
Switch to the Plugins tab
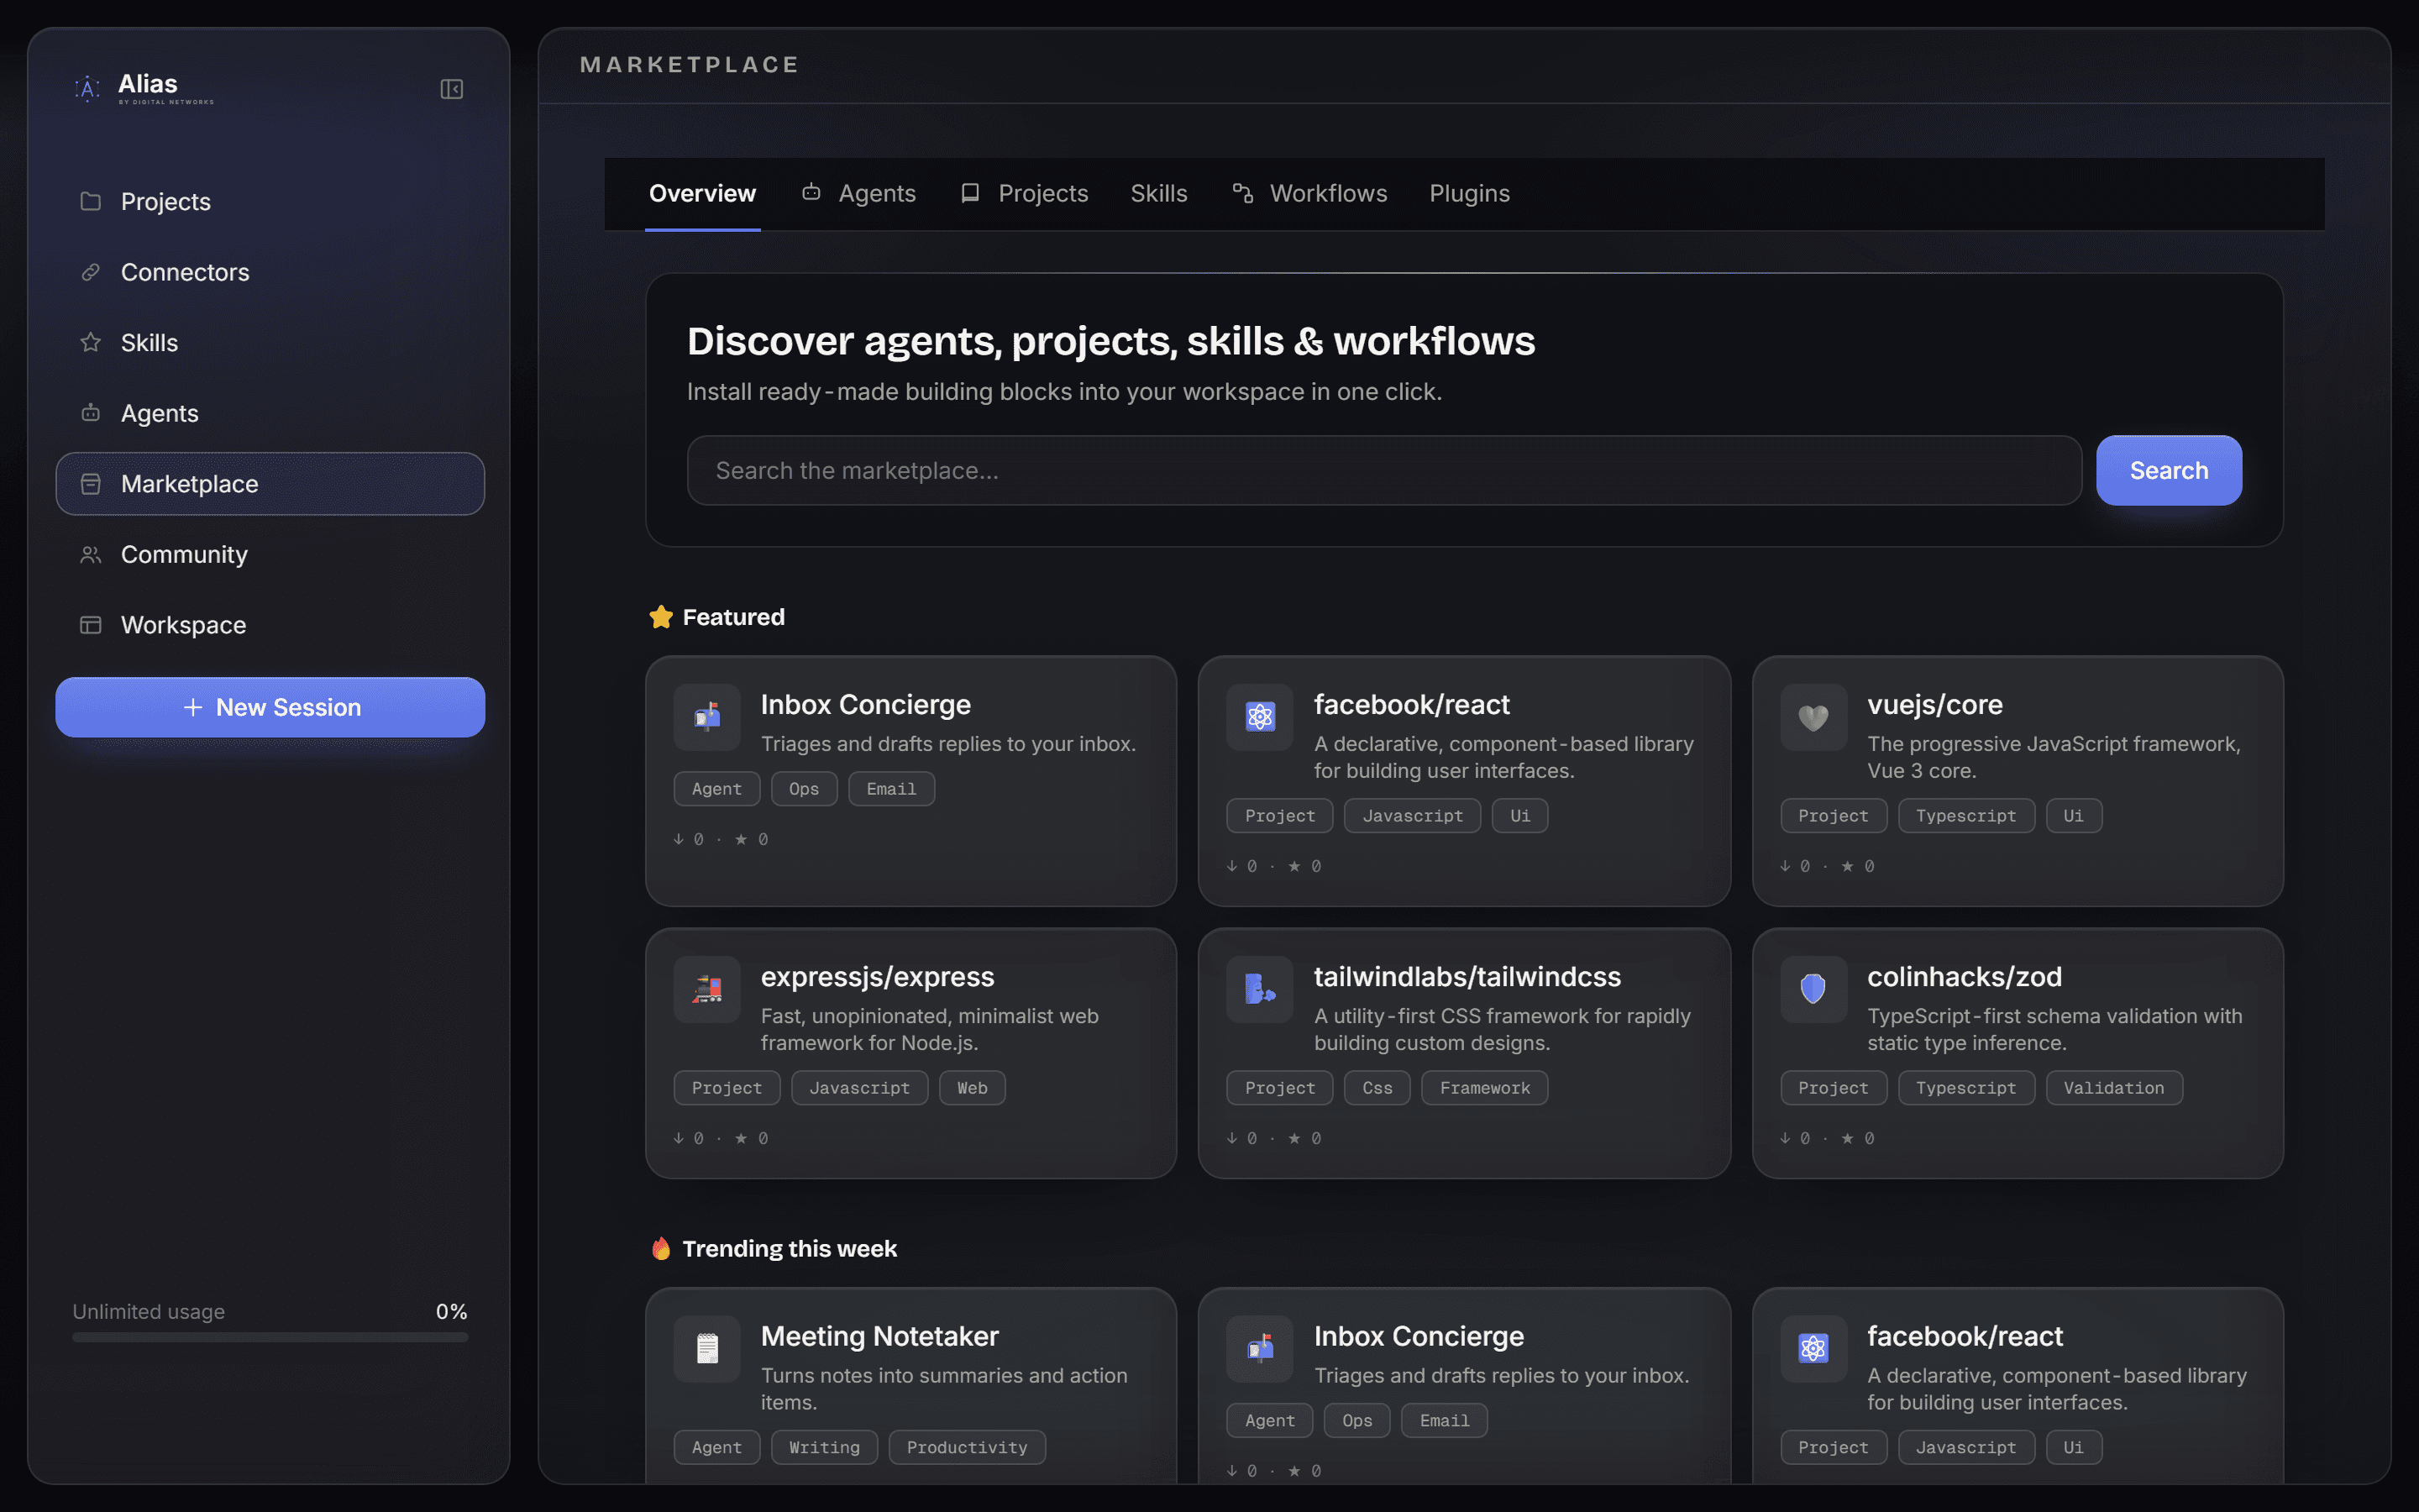(1469, 194)
